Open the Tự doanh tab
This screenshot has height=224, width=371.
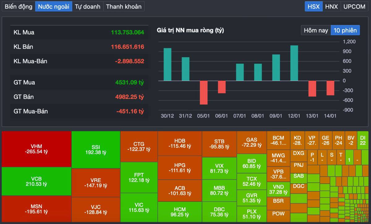click(x=88, y=6)
